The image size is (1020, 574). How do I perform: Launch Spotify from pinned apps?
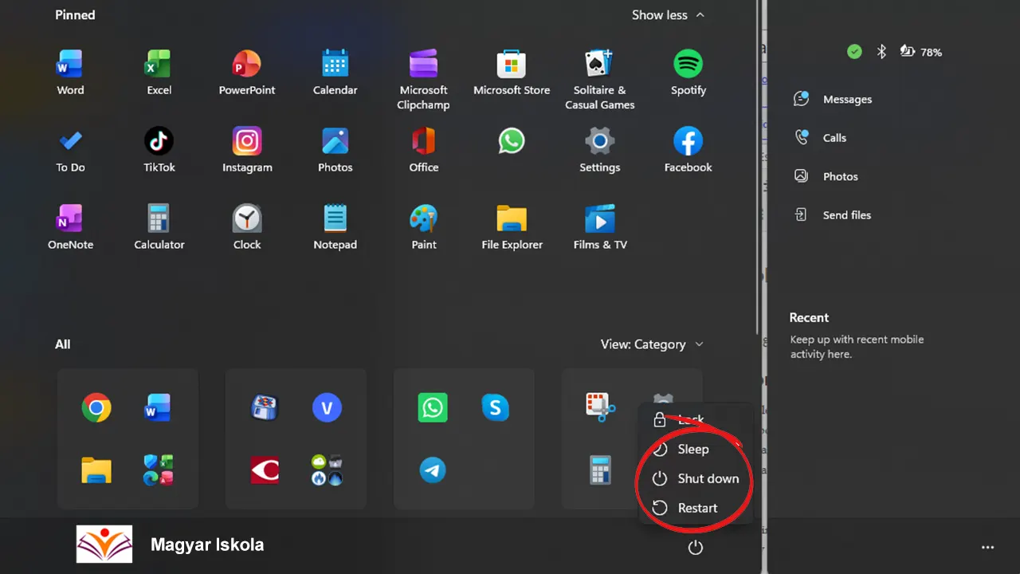(x=688, y=73)
